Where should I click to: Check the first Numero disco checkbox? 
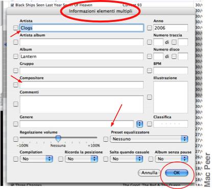[149, 56]
